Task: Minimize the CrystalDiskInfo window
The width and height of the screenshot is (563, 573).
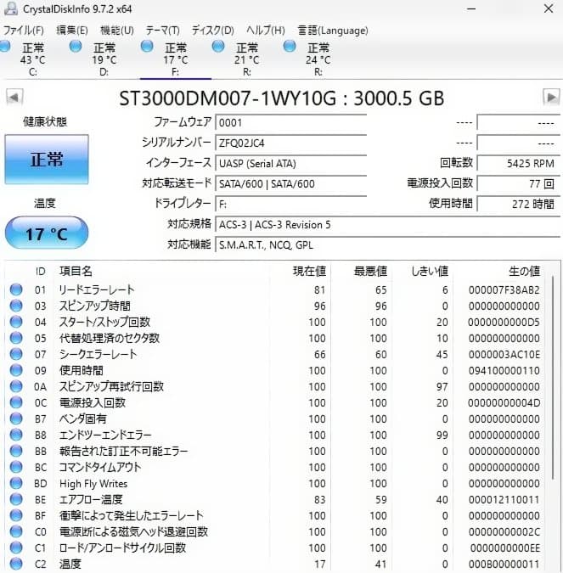Action: point(471,8)
